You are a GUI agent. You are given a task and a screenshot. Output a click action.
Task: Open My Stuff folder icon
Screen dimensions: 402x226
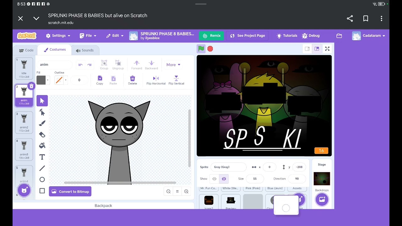tap(339, 36)
